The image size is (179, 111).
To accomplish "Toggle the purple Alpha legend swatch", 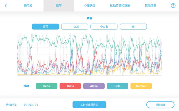I will 94,86.
